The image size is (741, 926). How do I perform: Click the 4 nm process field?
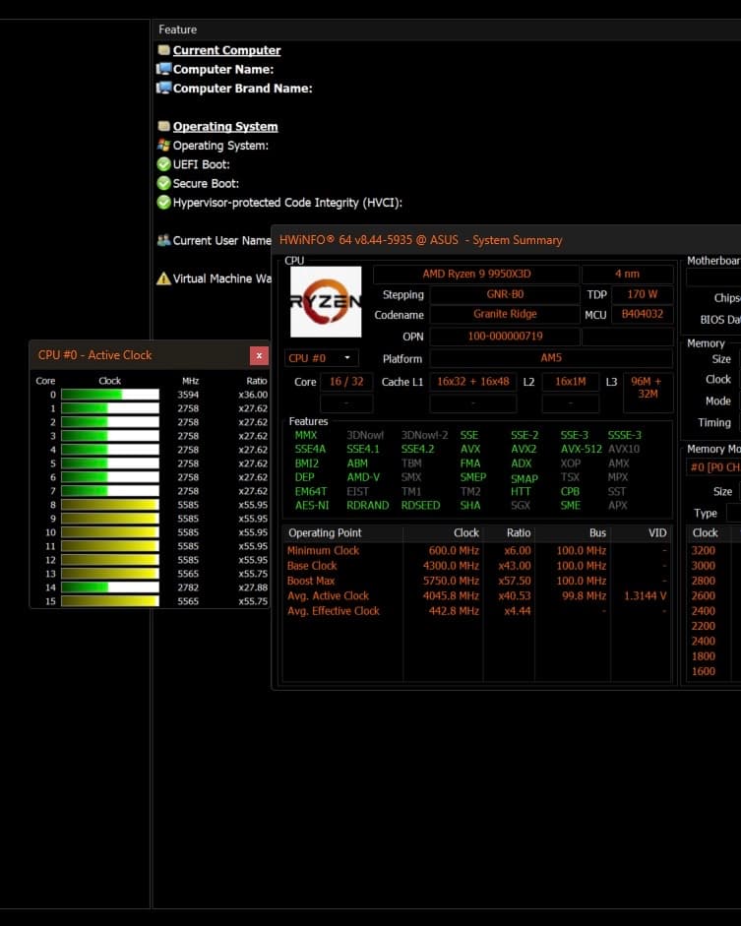(627, 274)
